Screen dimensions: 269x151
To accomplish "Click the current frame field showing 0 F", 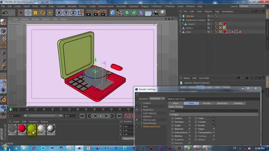I will click(x=16, y=116).
